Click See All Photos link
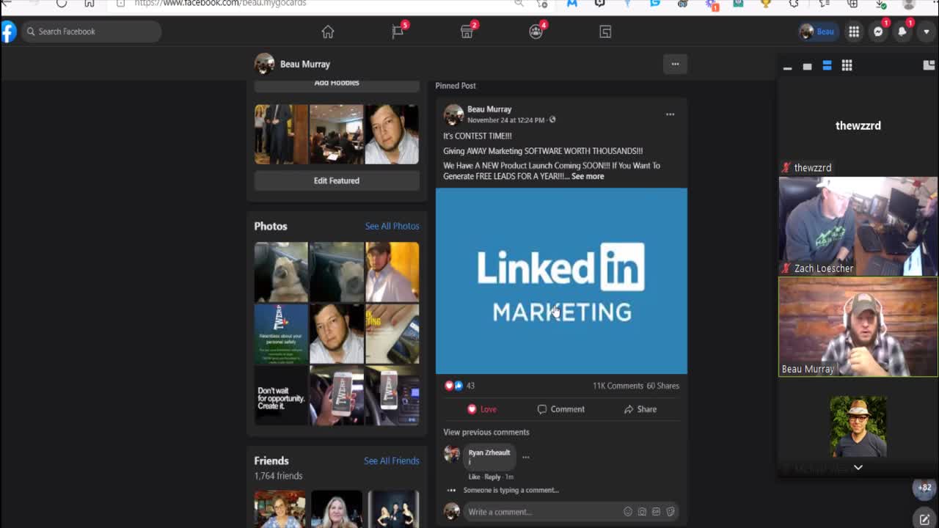This screenshot has height=528, width=939. [x=392, y=226]
